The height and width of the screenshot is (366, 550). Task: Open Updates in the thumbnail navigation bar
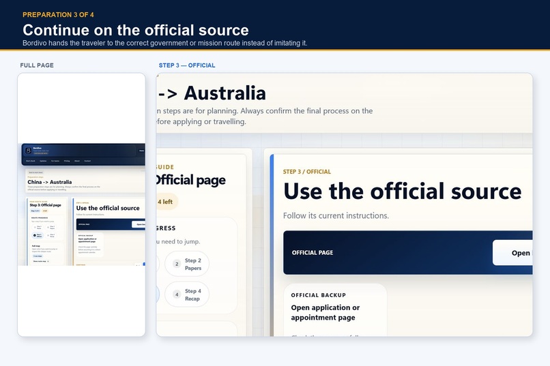click(43, 161)
